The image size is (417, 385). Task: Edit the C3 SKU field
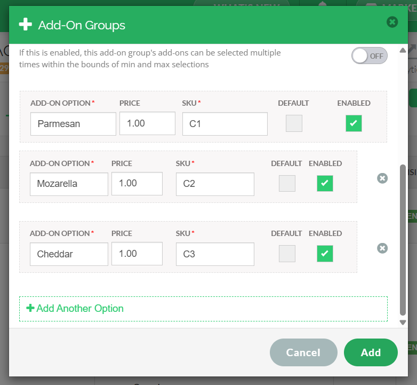(215, 254)
